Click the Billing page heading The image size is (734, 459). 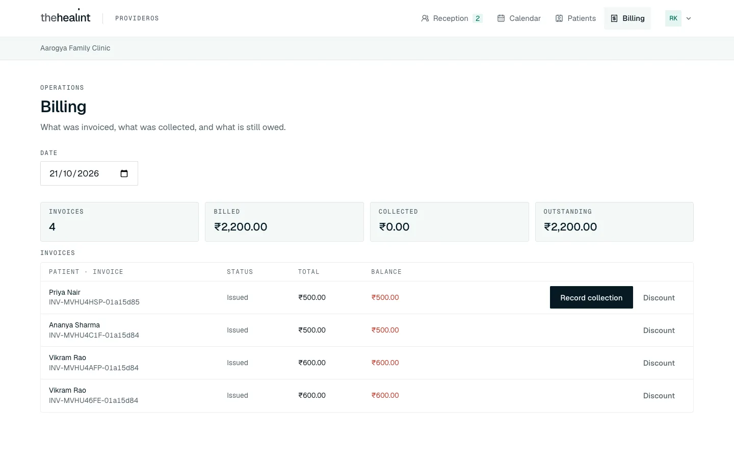(x=63, y=107)
